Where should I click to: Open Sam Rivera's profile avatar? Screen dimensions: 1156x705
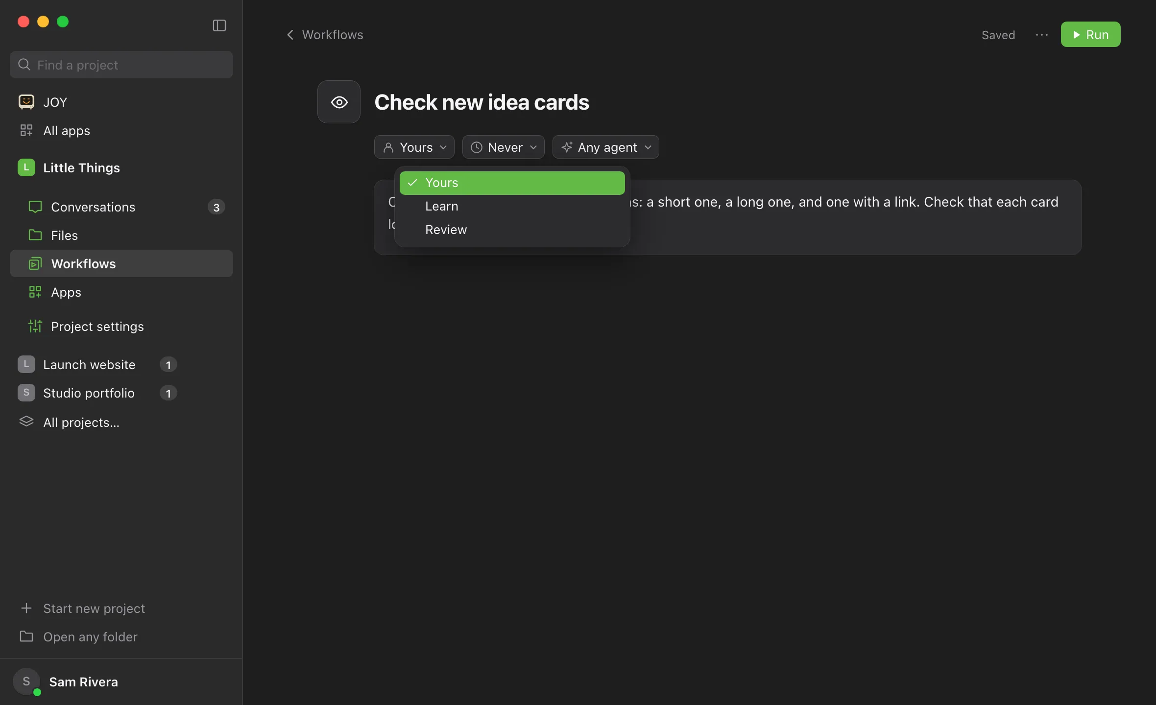(26, 681)
